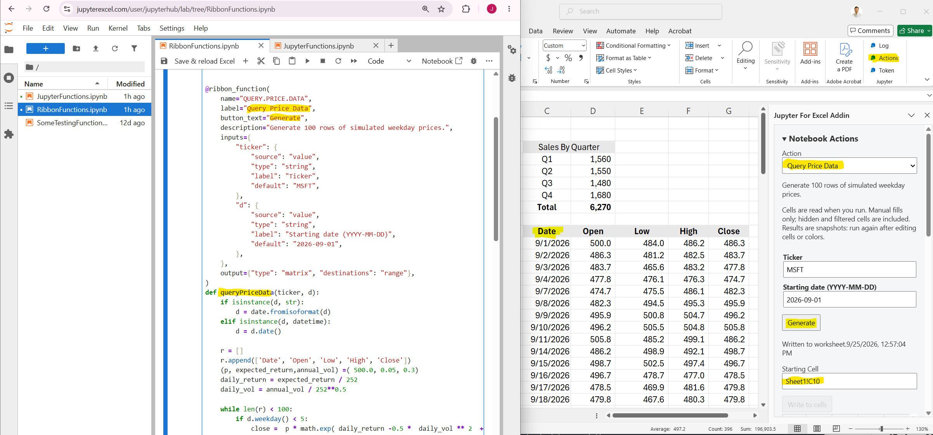
Task: Open the table of contents sidebar icon
Action: [9, 106]
